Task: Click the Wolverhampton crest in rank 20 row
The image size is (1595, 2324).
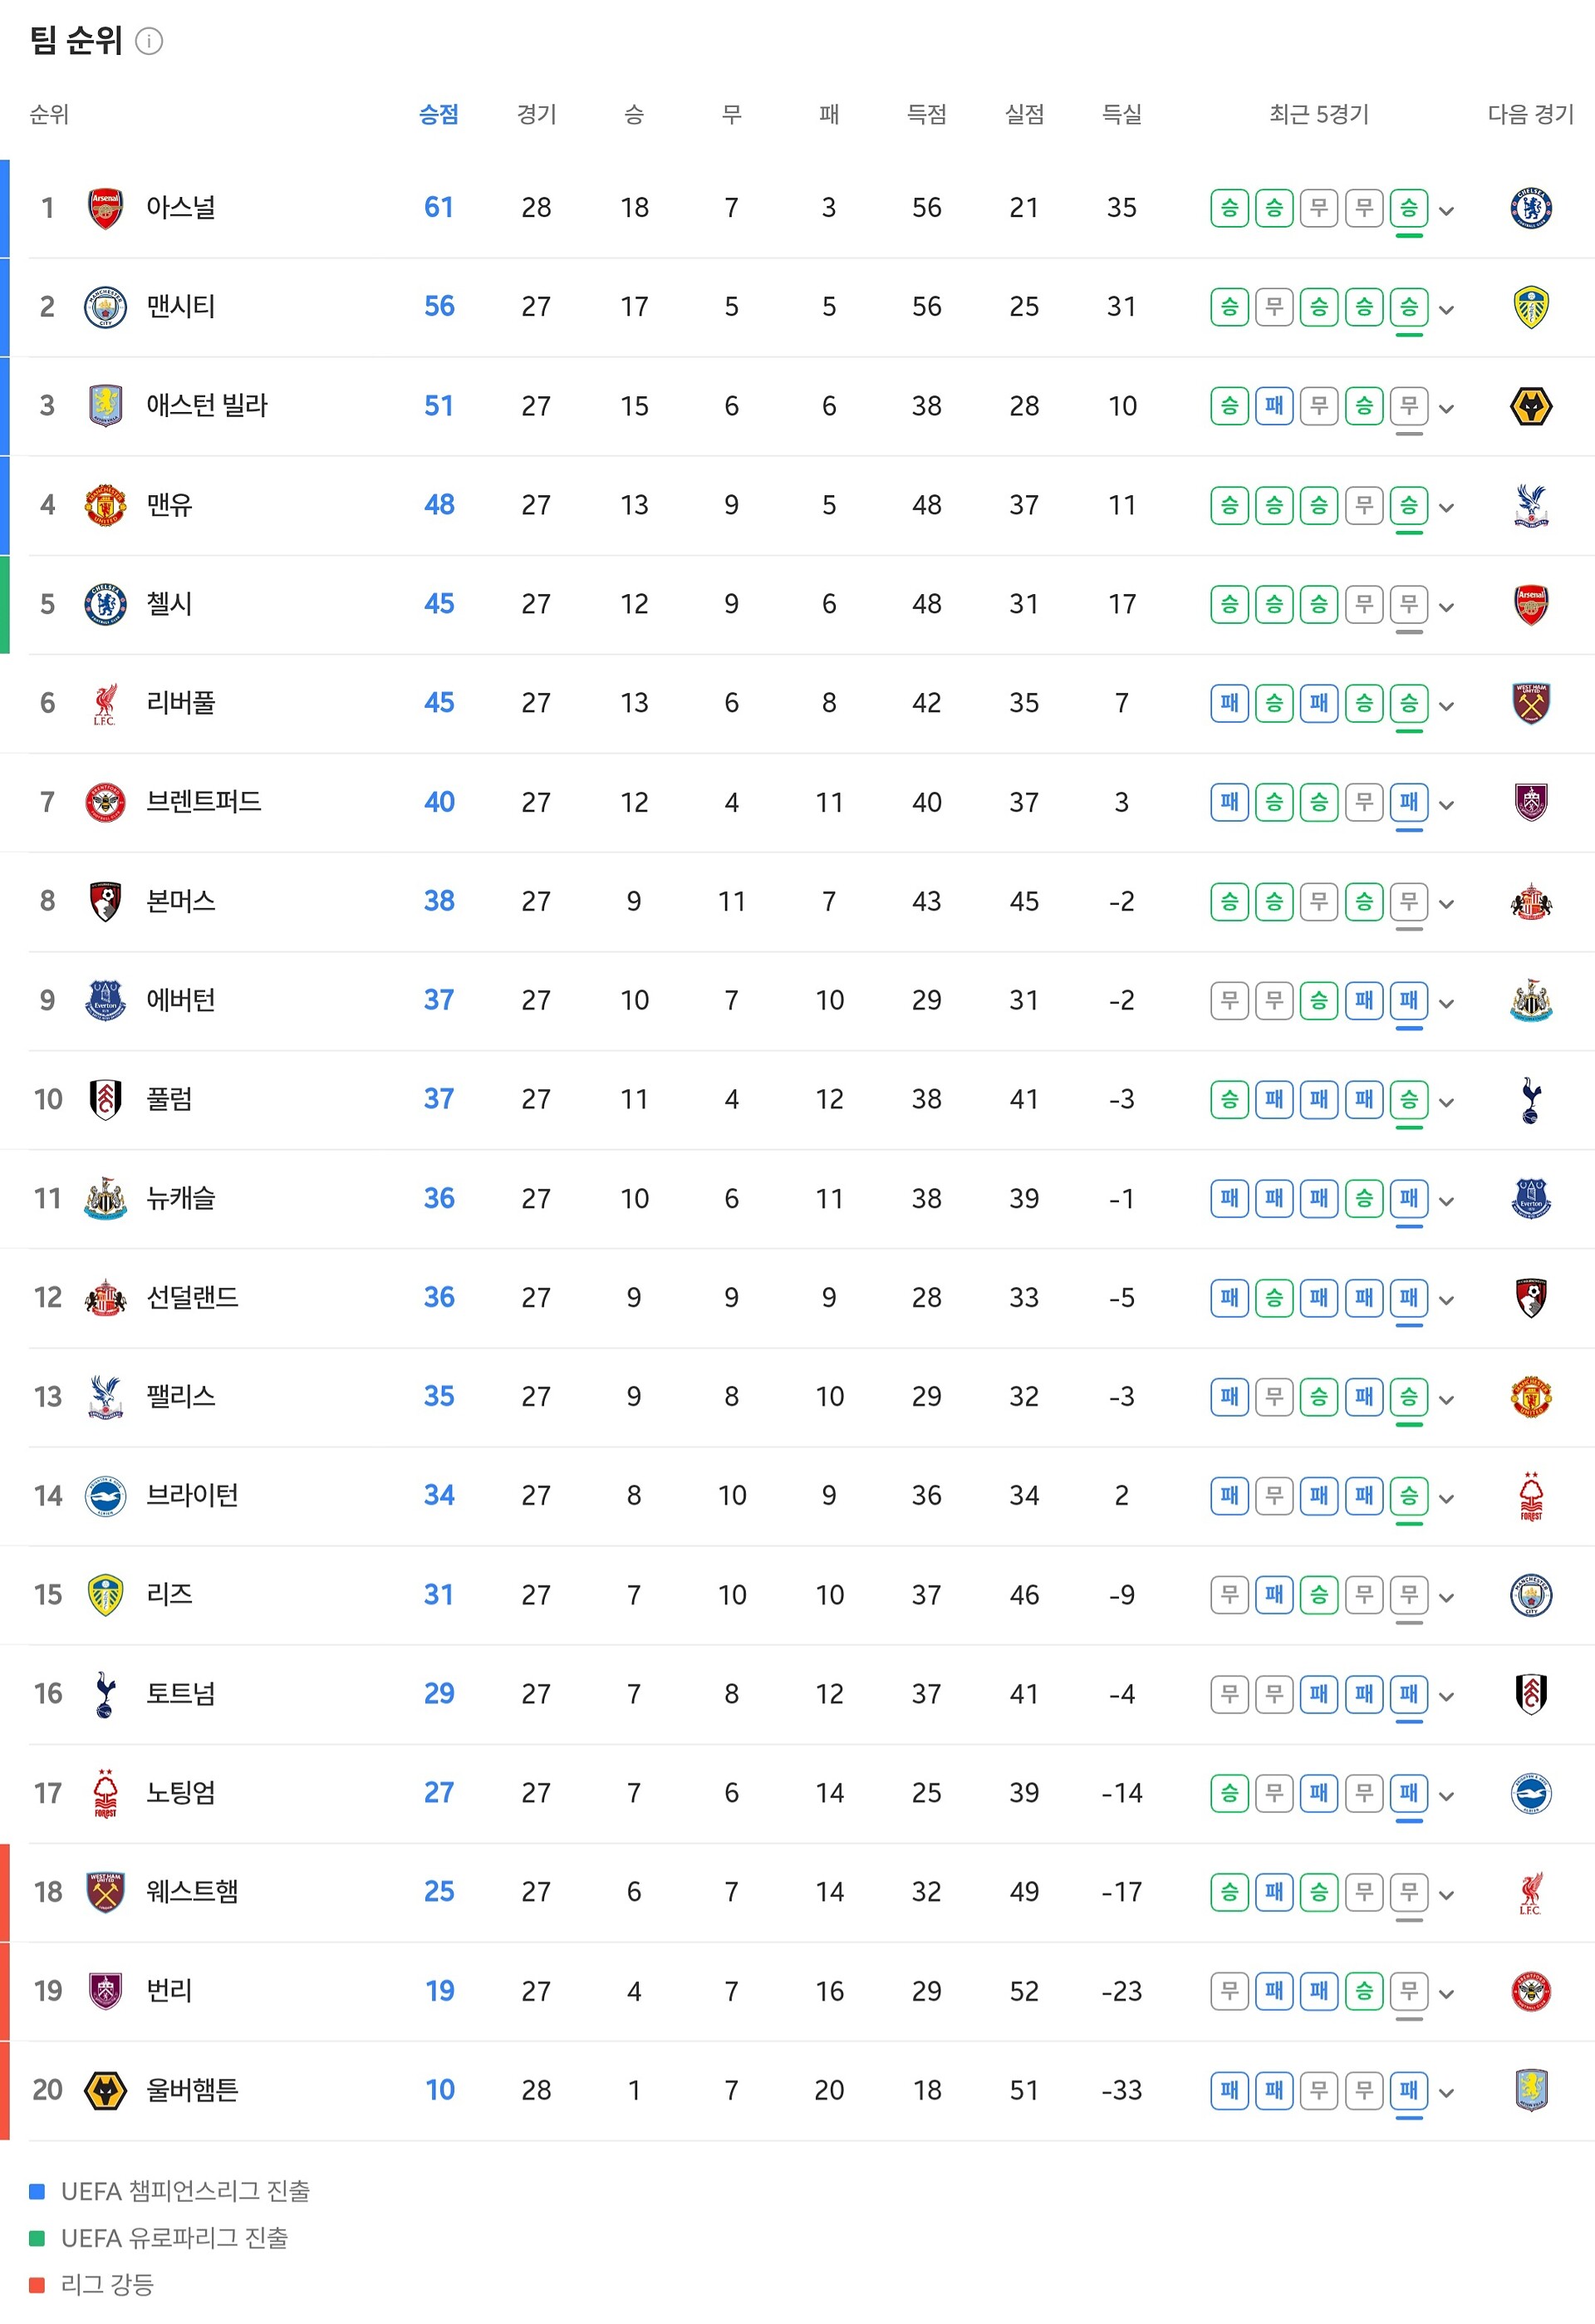Action: (x=105, y=2090)
